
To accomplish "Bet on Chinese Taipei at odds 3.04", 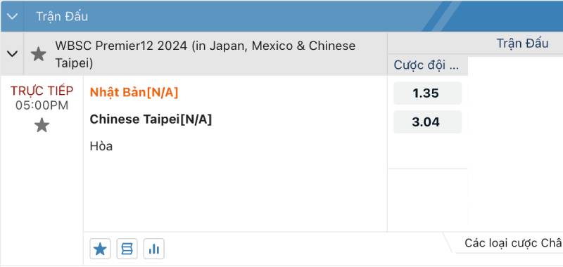I will click(427, 122).
